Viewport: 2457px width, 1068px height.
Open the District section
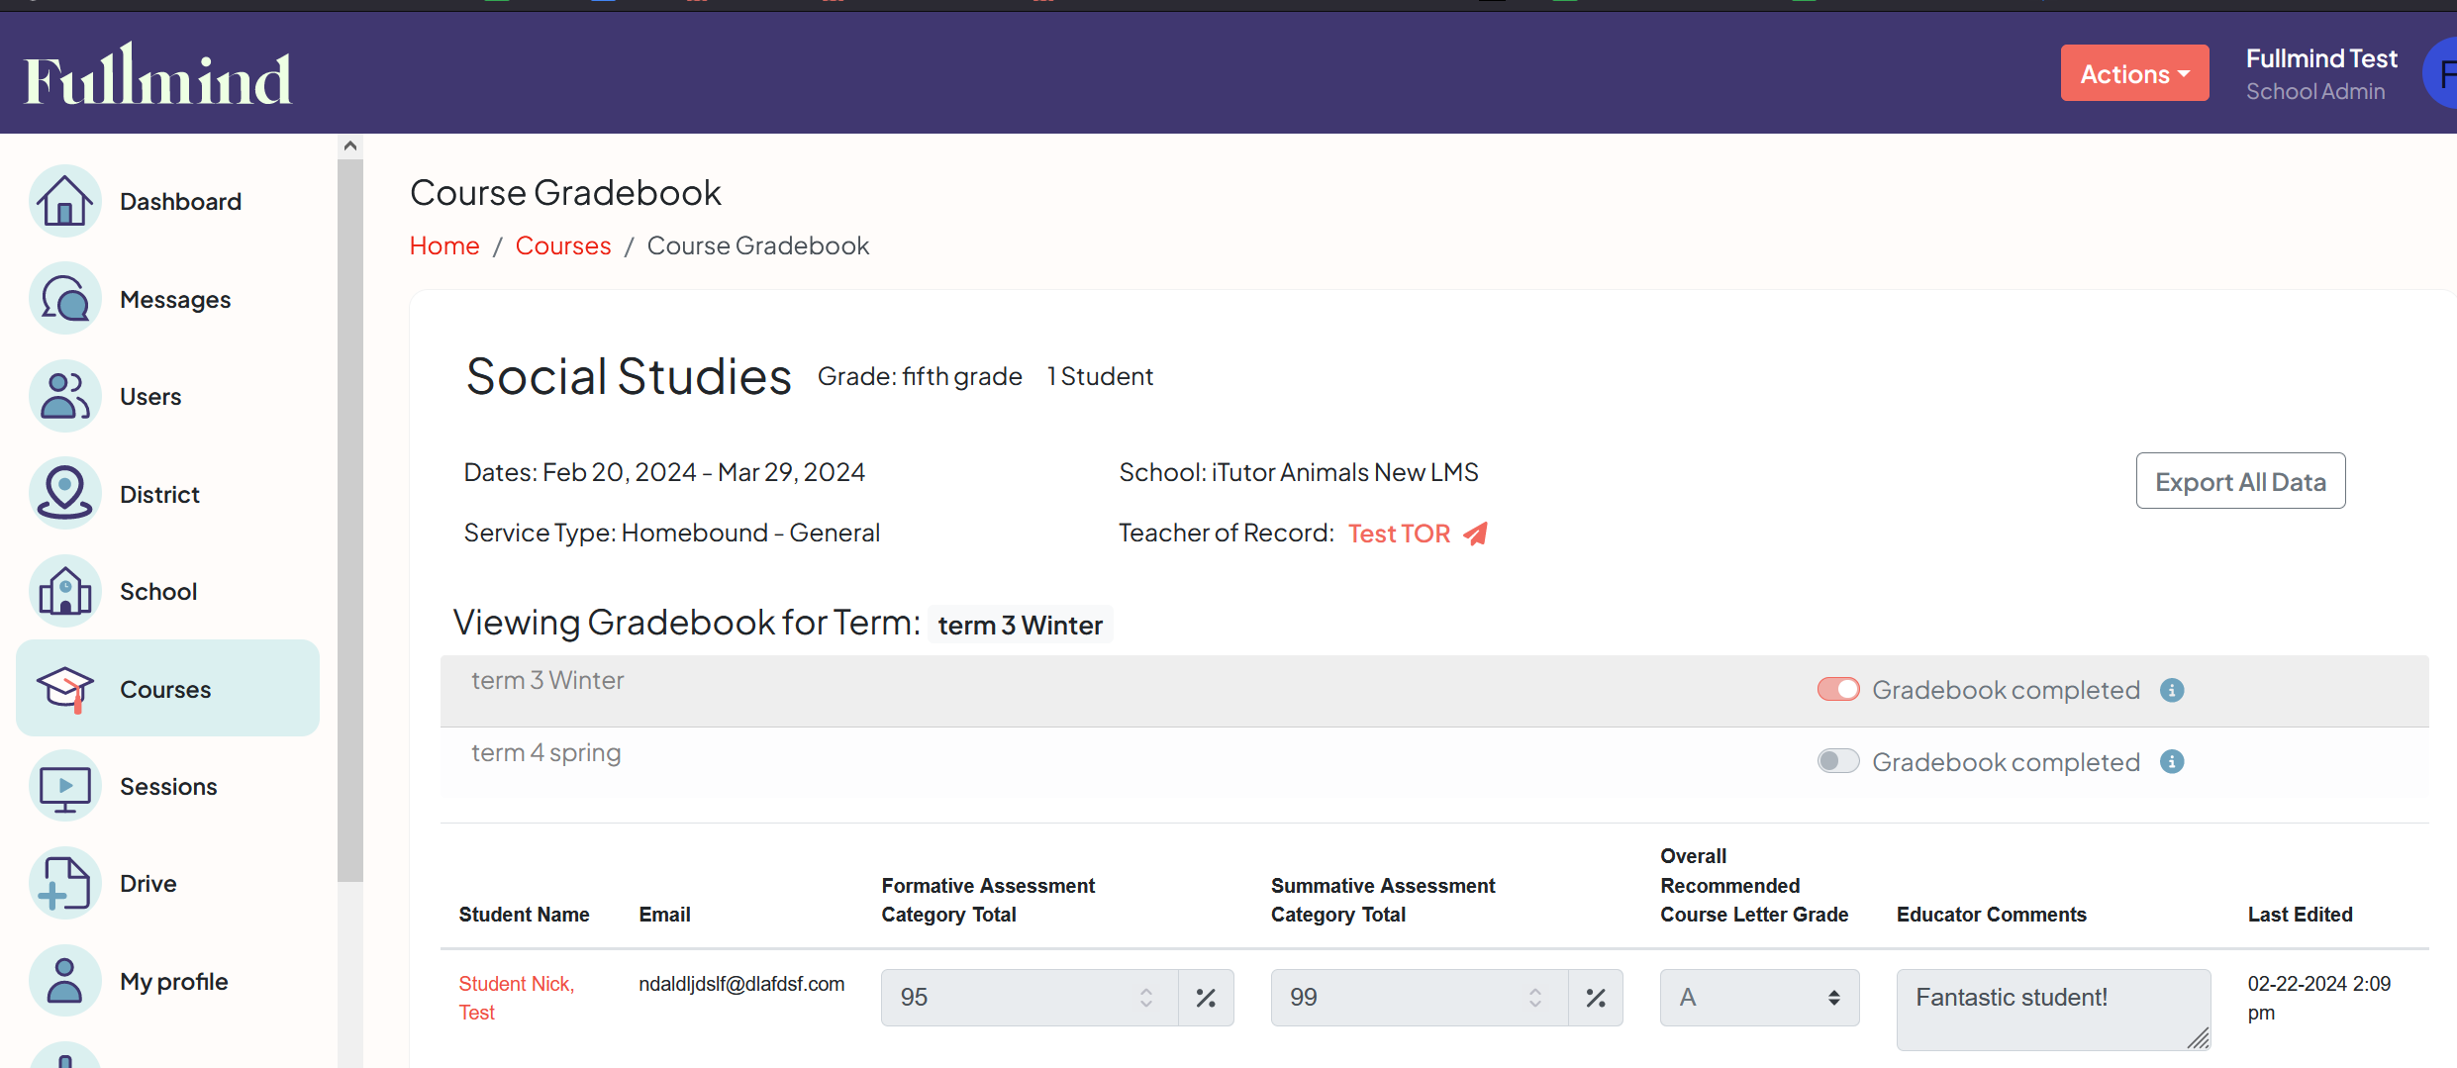(x=159, y=494)
